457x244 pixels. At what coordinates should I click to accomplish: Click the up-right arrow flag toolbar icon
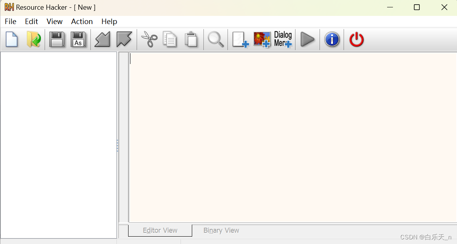point(124,39)
